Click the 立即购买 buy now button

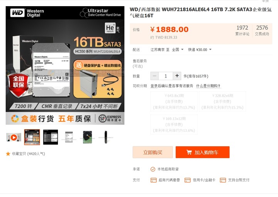coord(153,152)
